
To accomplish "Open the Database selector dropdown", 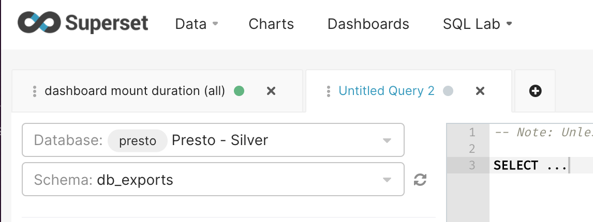I will click(x=386, y=140).
